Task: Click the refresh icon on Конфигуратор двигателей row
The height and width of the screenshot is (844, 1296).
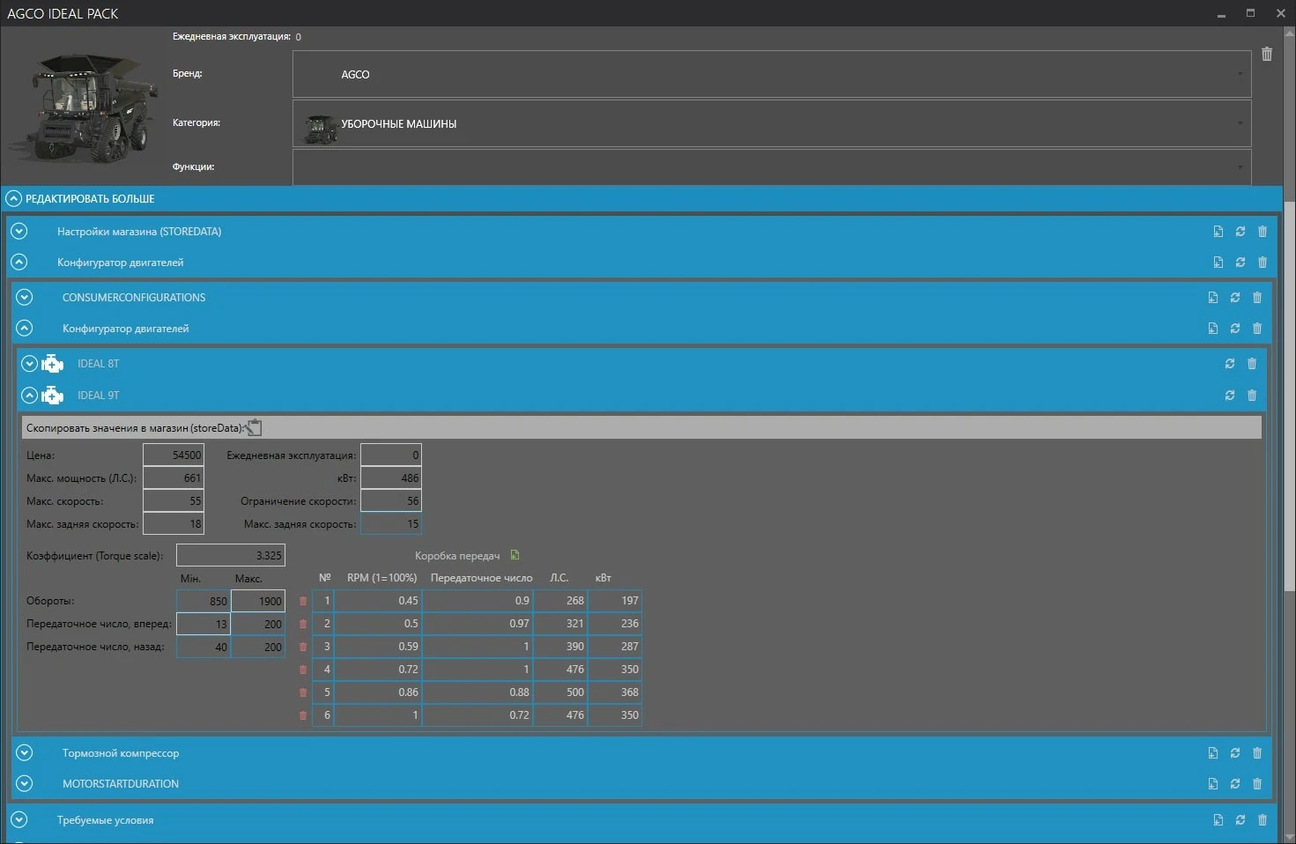Action: coord(1240,262)
